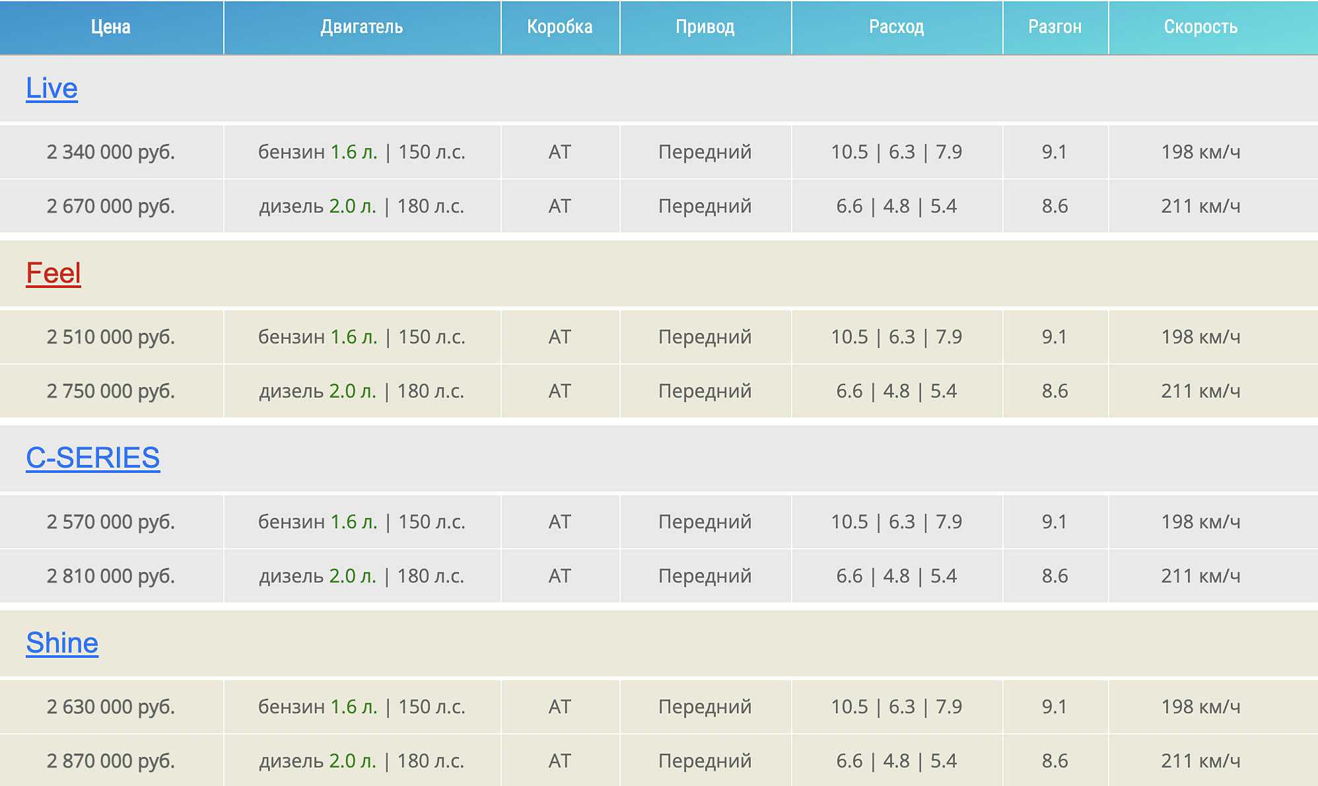Click the Shine diesel engine cell
Viewport: 1318px width, 786px height.
[x=362, y=762]
